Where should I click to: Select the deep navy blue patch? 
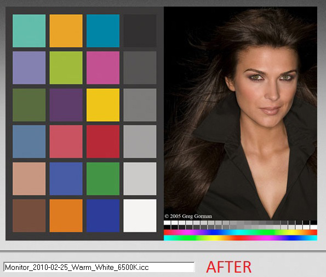103,216
